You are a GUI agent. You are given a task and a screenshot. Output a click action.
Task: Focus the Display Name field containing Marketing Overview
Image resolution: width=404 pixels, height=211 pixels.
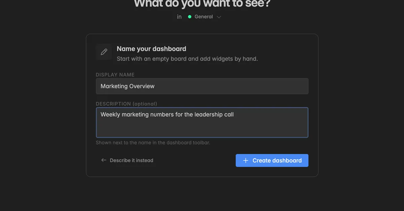(202, 86)
